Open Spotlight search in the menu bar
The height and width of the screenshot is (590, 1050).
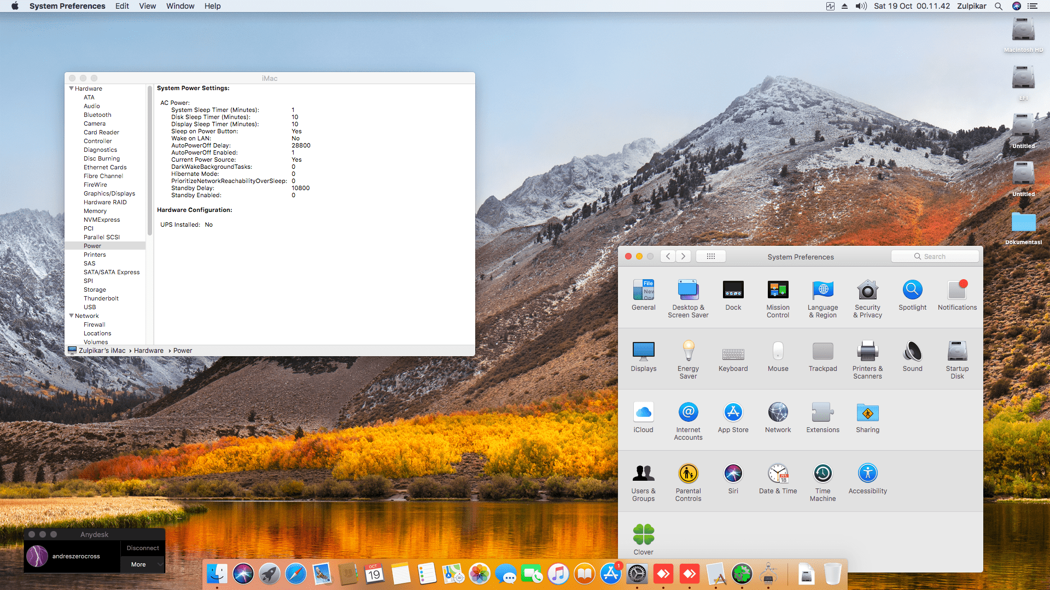coord(999,6)
